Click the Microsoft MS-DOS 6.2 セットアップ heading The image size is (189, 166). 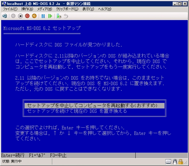[x=42, y=28]
